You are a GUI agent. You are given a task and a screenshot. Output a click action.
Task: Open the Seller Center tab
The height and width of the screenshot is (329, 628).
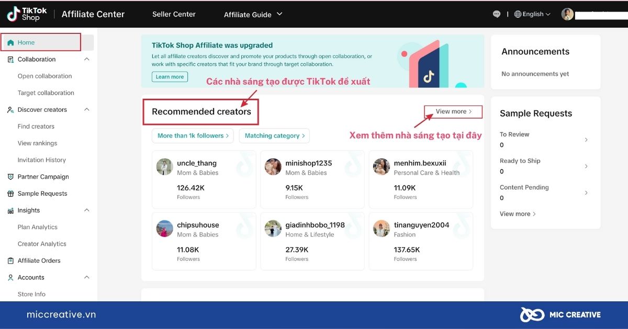pos(174,14)
